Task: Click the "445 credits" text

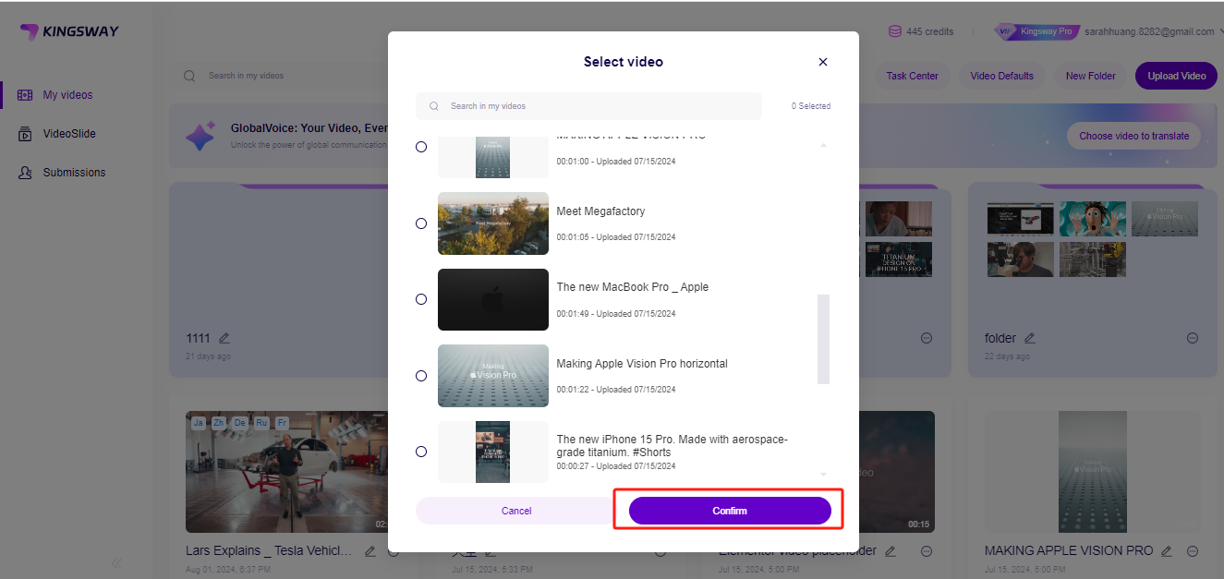Action: pos(929,31)
